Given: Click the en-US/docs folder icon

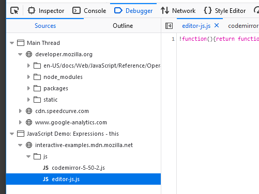Looking at the screenshot, I should click(x=37, y=66).
